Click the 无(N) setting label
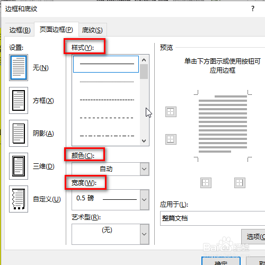 pos(41,68)
